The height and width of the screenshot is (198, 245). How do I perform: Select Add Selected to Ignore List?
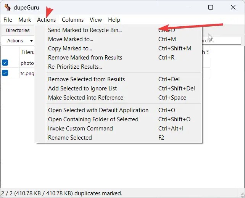(x=118, y=89)
